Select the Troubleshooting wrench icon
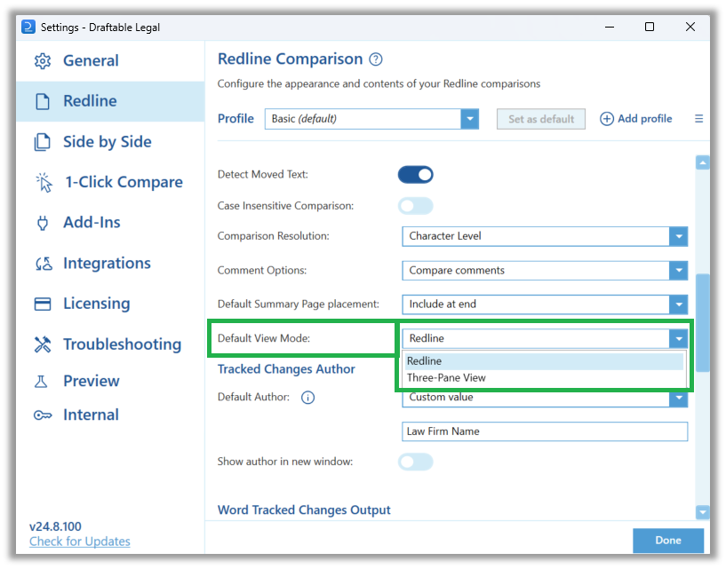This screenshot has width=726, height=569. click(x=42, y=344)
